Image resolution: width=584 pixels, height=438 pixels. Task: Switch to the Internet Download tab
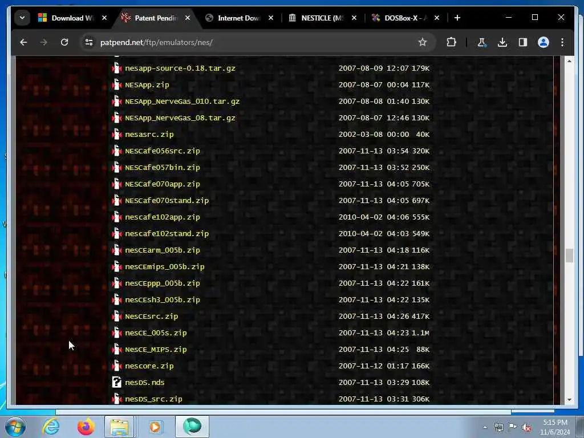(x=239, y=18)
